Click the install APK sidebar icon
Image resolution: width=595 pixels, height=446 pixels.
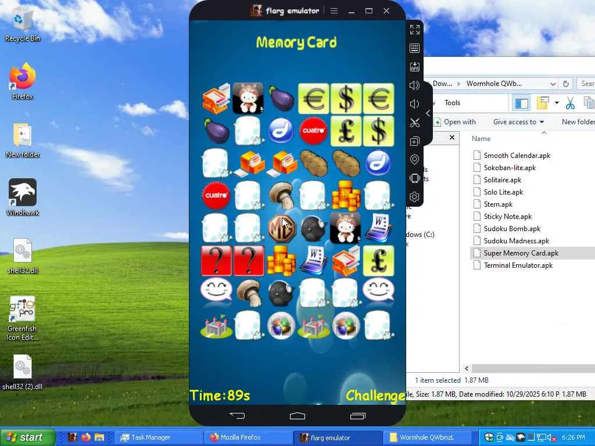[414, 67]
